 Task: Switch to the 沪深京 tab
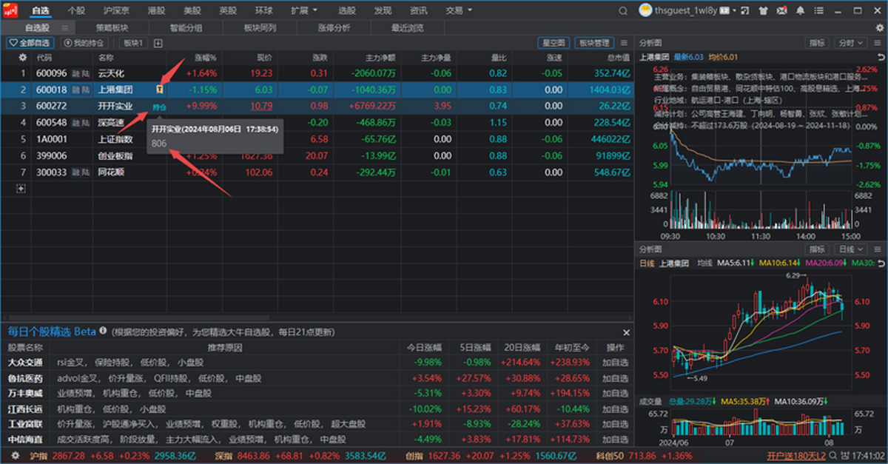[115, 11]
